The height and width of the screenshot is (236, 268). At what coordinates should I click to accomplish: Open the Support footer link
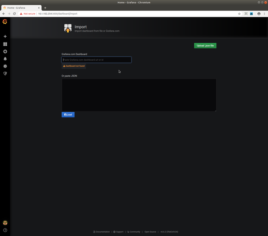pos(118,232)
